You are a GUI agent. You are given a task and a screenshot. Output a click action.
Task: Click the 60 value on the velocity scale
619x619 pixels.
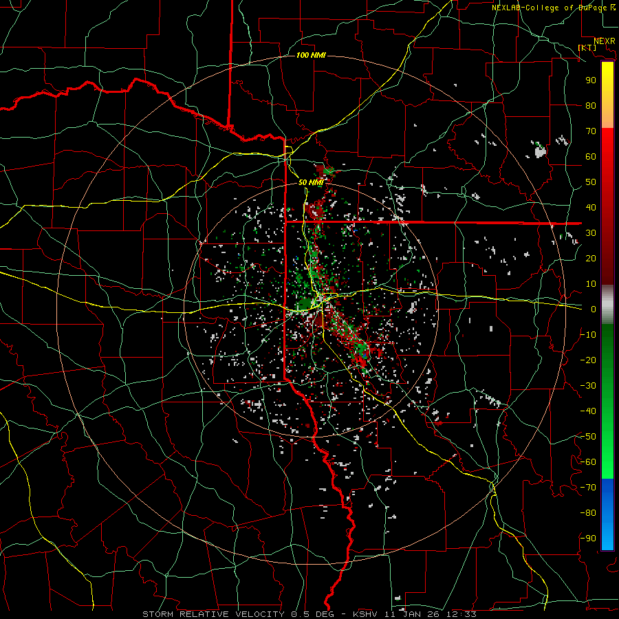tap(591, 157)
